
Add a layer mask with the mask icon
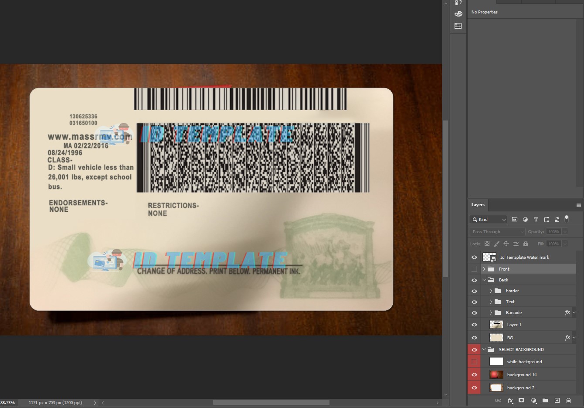click(522, 400)
